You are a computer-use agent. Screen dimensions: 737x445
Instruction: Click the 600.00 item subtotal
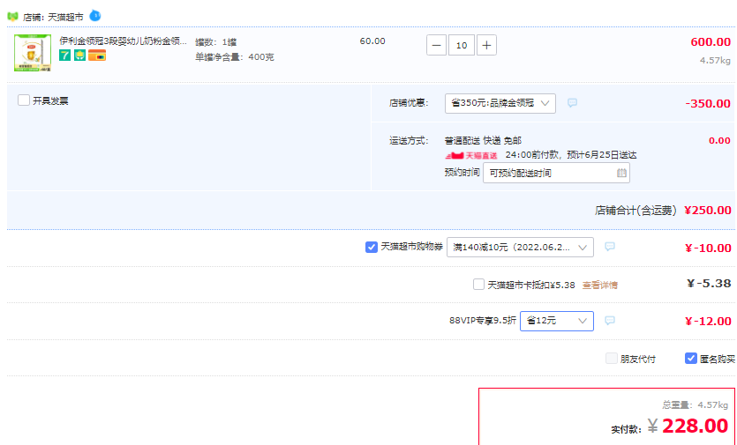(x=711, y=41)
